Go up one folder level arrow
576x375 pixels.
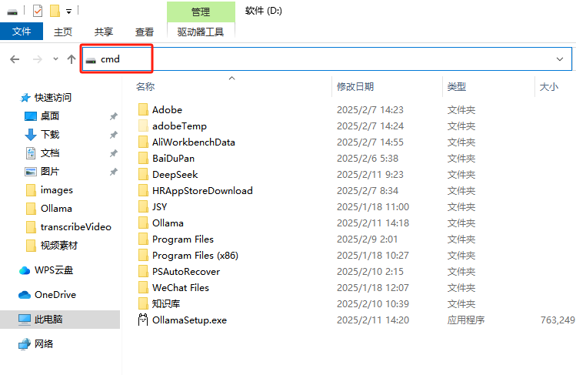72,59
